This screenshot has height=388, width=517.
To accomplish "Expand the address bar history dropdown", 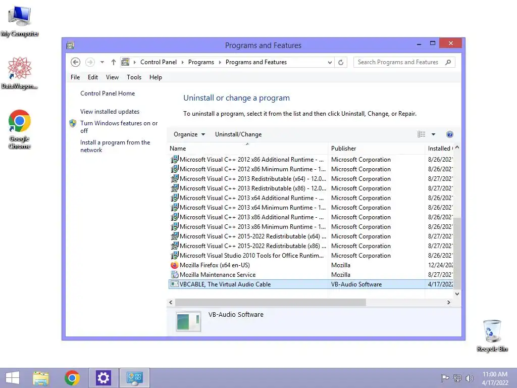I will 329,62.
